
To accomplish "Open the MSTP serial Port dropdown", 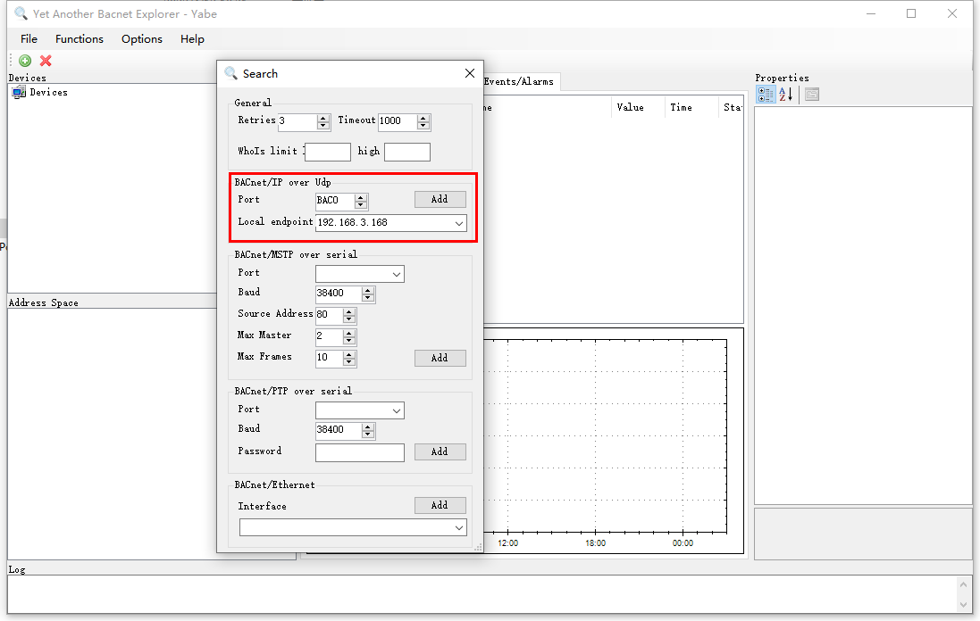I will click(397, 274).
